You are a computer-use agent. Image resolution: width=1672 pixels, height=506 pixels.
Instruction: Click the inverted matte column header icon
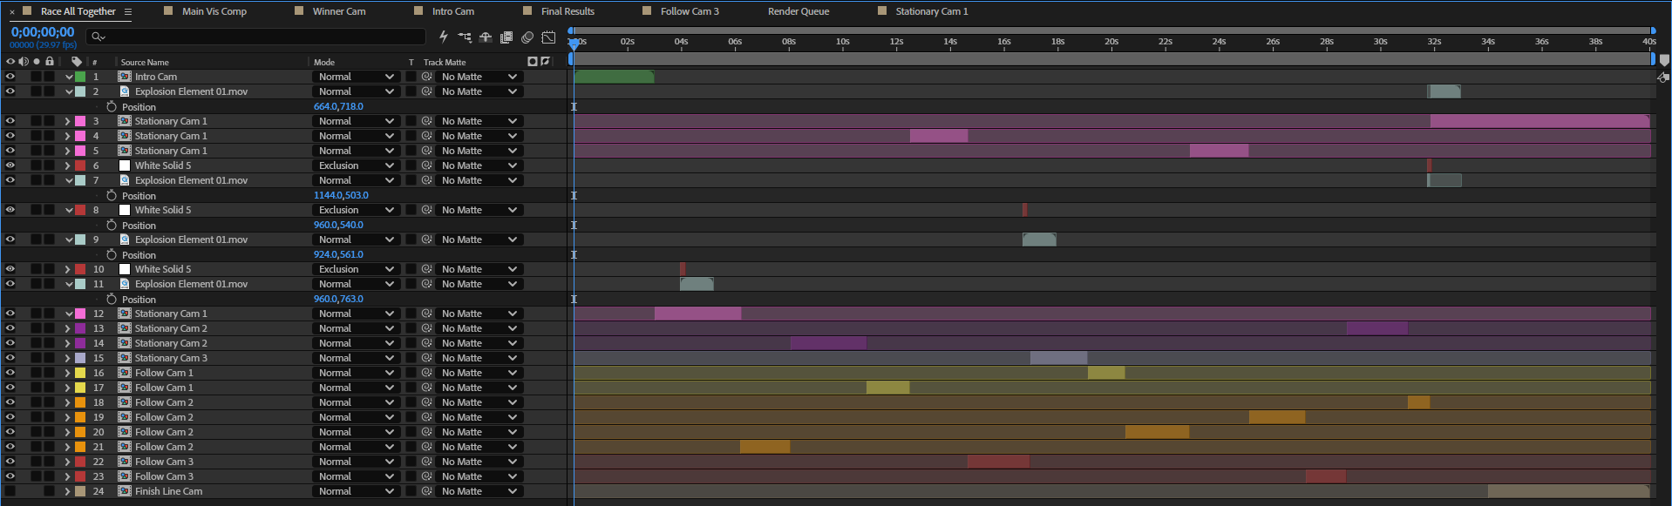click(546, 62)
